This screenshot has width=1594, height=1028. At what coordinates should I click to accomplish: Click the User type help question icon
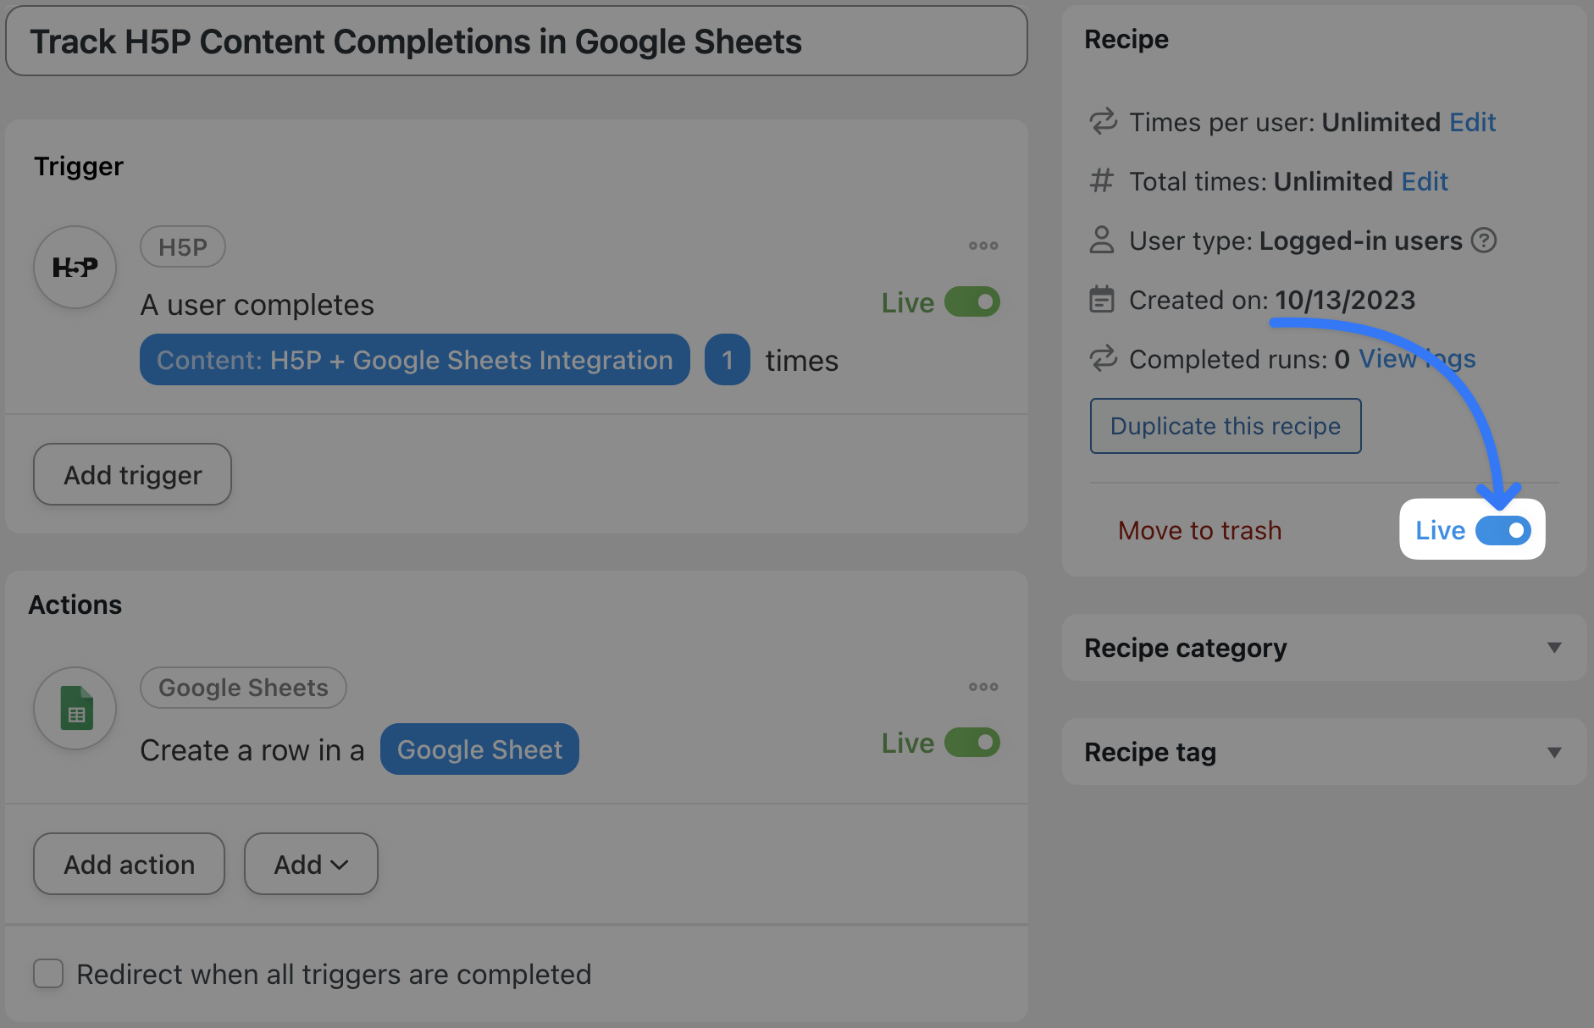(1483, 240)
